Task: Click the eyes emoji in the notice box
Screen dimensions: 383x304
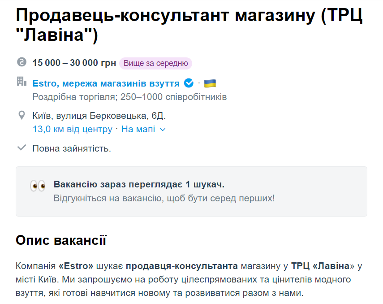Action: (38, 186)
